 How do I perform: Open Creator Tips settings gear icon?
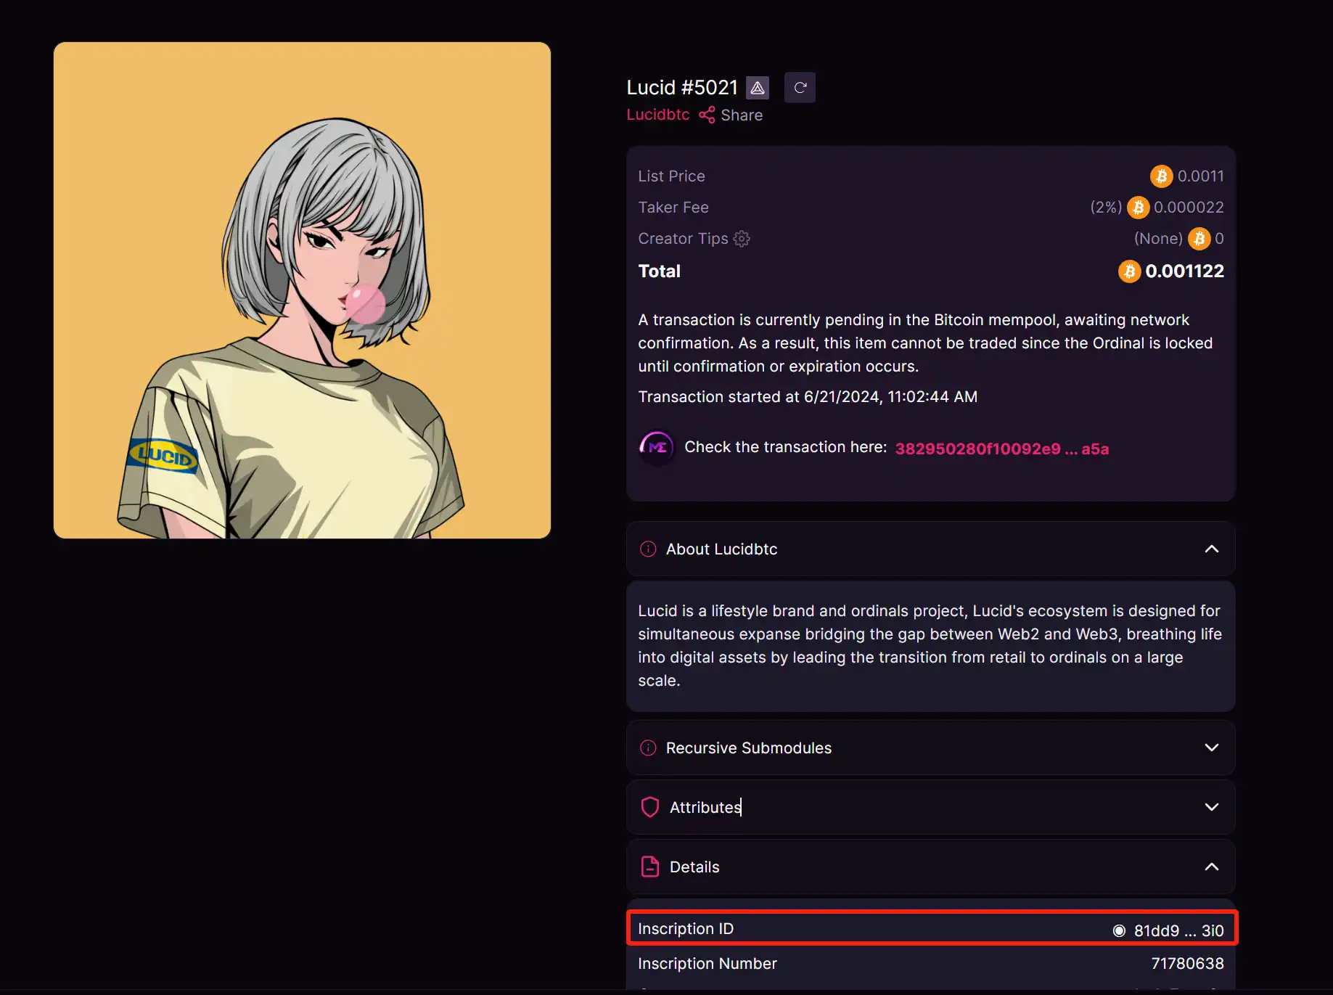[742, 239]
